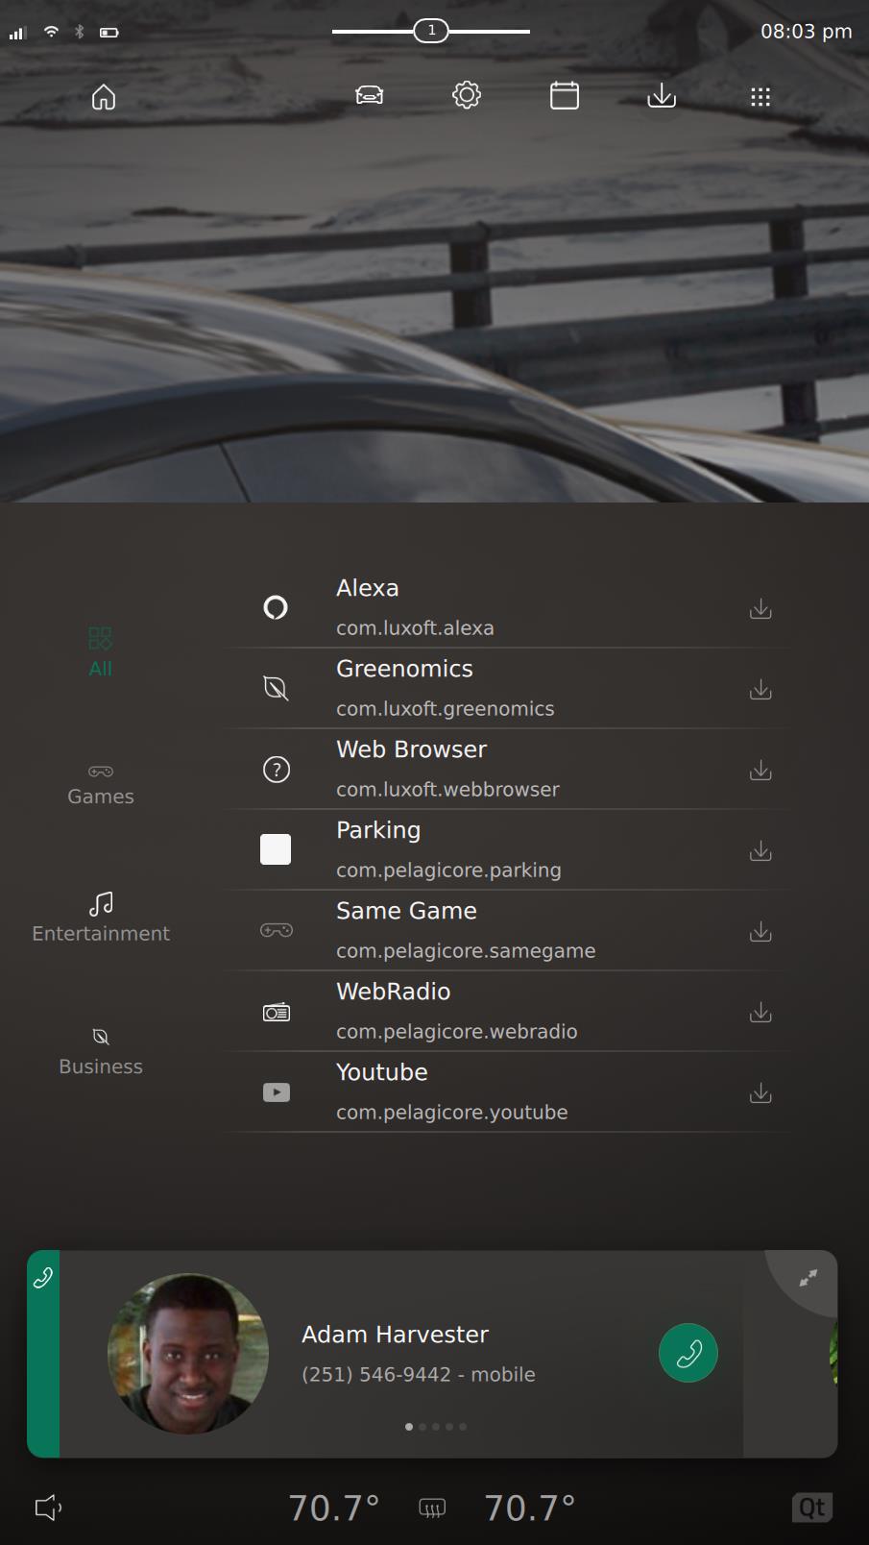Open the app grid launcher icon
The width and height of the screenshot is (869, 1545).
[760, 97]
